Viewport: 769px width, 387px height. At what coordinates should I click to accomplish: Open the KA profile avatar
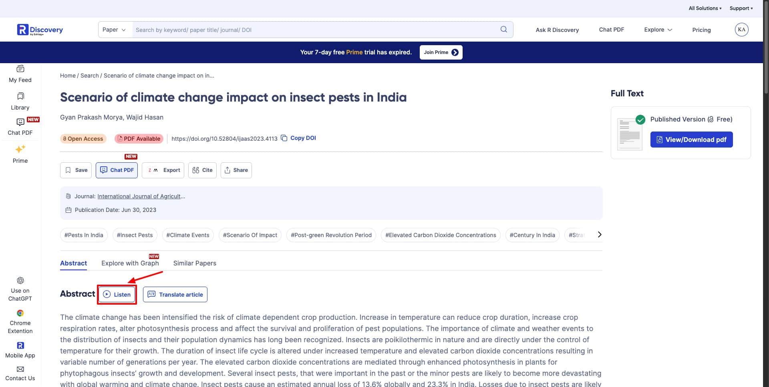(x=741, y=30)
